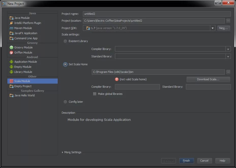The width and height of the screenshot is (236, 168).
Task: Click the Android Application Module robot icon
Action: [11, 62]
